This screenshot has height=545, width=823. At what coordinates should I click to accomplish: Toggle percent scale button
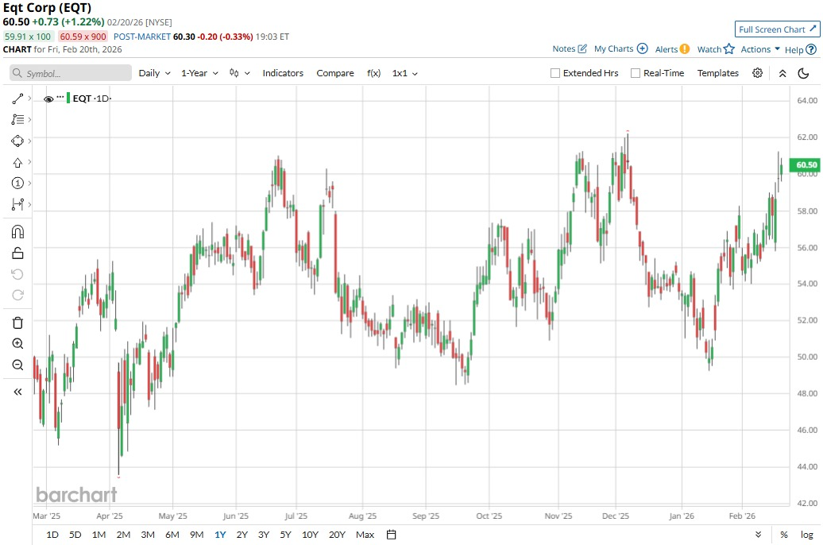coord(783,535)
